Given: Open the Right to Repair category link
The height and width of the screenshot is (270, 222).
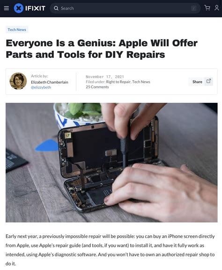Looking at the screenshot, I should (118, 82).
